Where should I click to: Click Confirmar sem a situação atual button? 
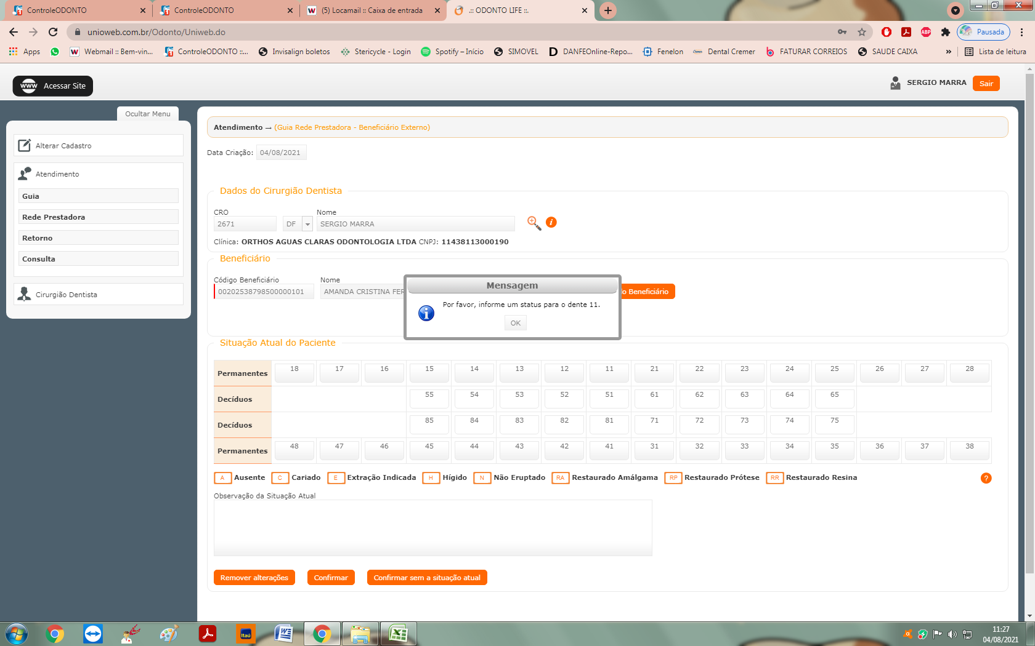(x=426, y=578)
